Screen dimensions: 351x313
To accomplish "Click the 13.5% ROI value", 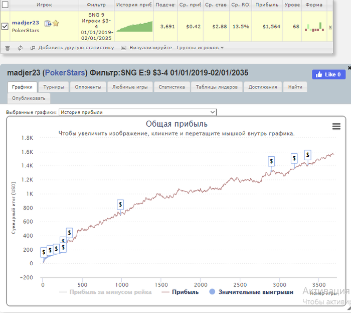I will (241, 27).
